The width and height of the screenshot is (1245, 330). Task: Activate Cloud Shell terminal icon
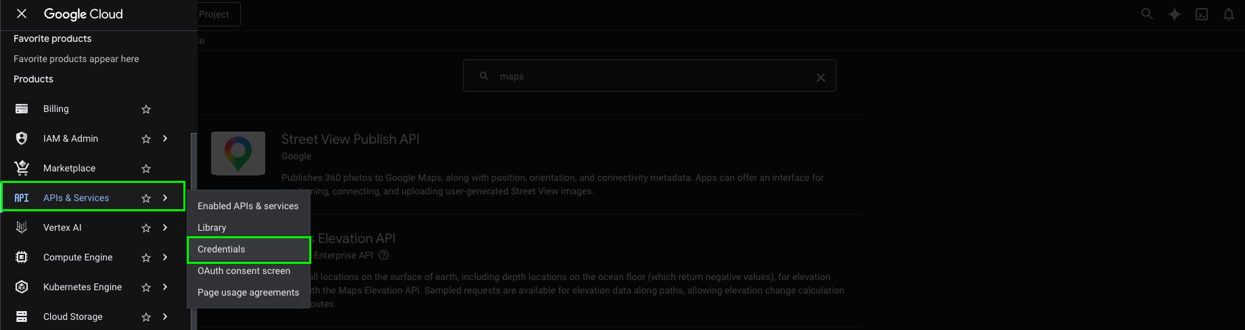click(1202, 14)
